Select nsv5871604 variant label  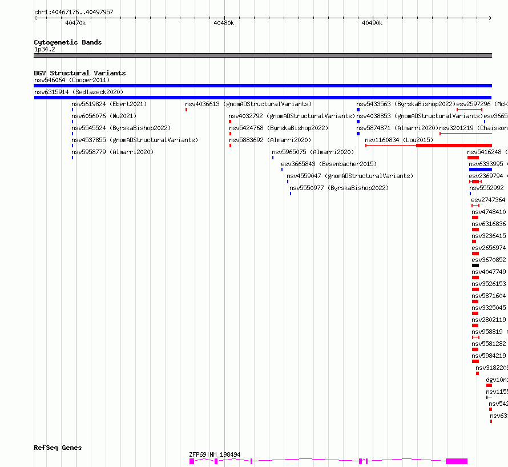click(x=489, y=296)
